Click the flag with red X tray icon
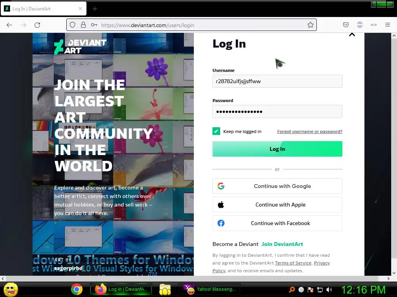 click(311, 290)
